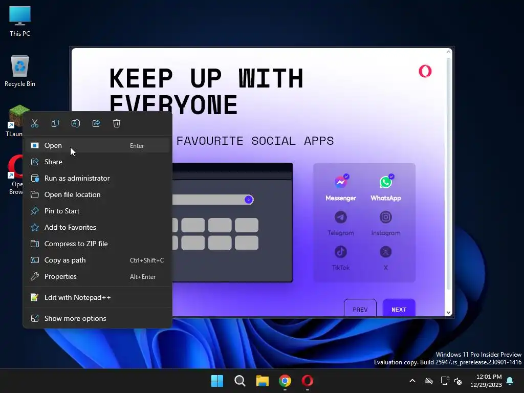Viewport: 524px width, 393px height.
Task: Choose Run as administrator
Action: click(97, 178)
